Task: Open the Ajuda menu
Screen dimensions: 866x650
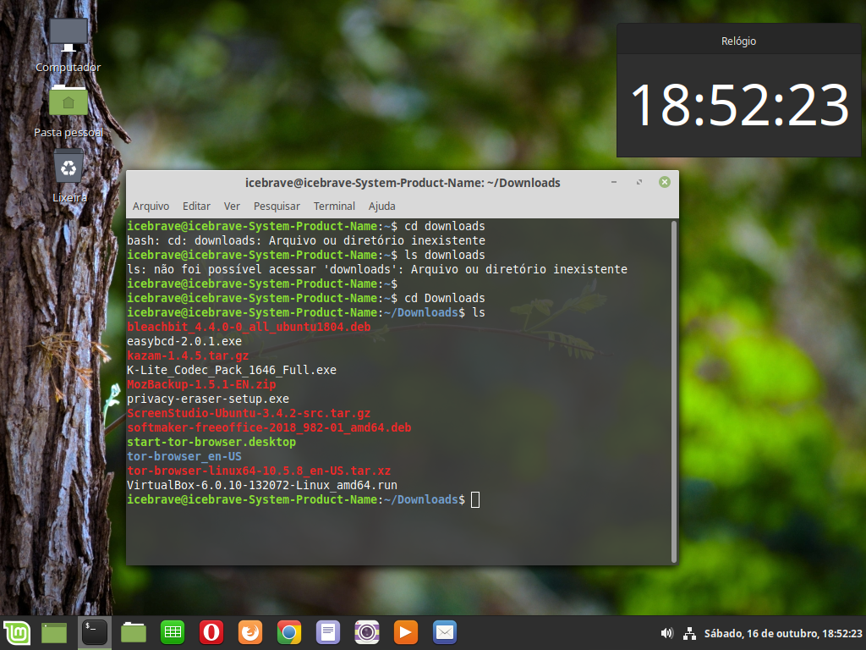Action: tap(381, 207)
